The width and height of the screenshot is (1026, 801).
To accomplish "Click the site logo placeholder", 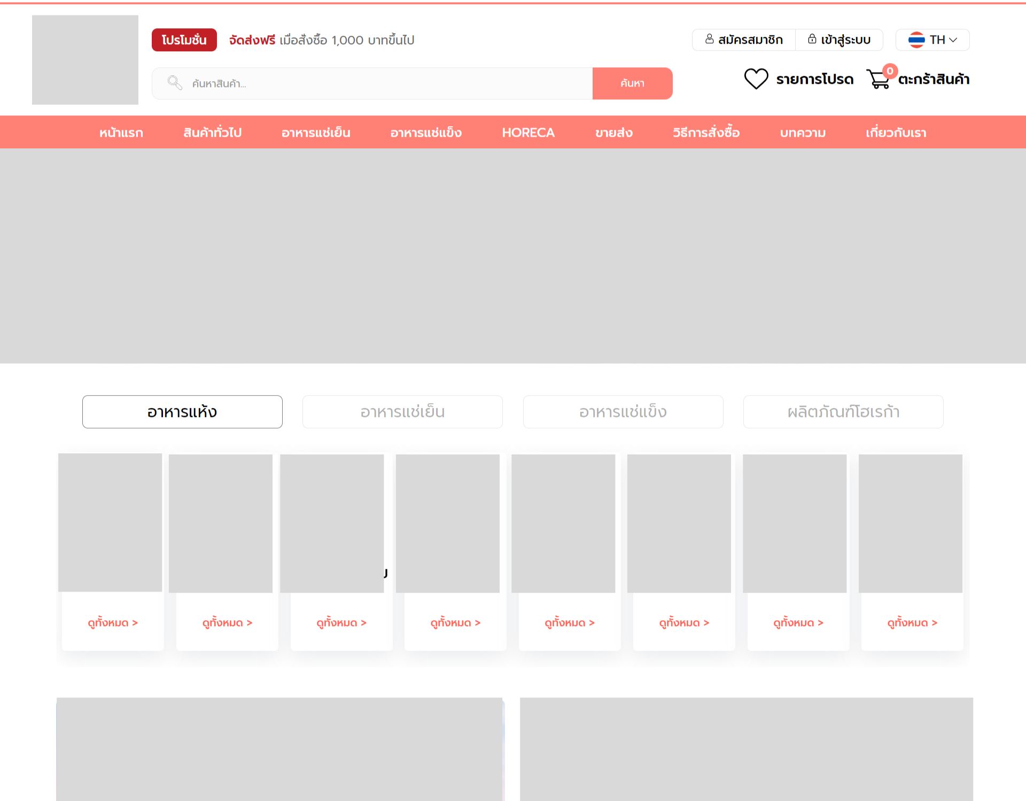I will [x=85, y=60].
